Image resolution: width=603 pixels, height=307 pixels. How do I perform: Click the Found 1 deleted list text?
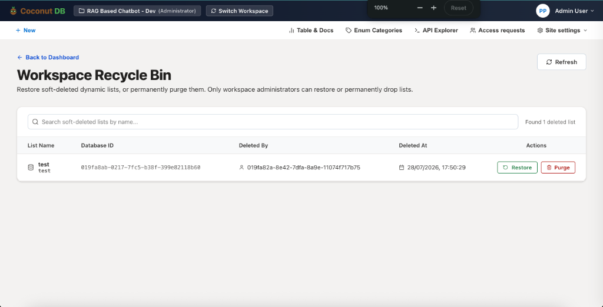[x=551, y=122]
